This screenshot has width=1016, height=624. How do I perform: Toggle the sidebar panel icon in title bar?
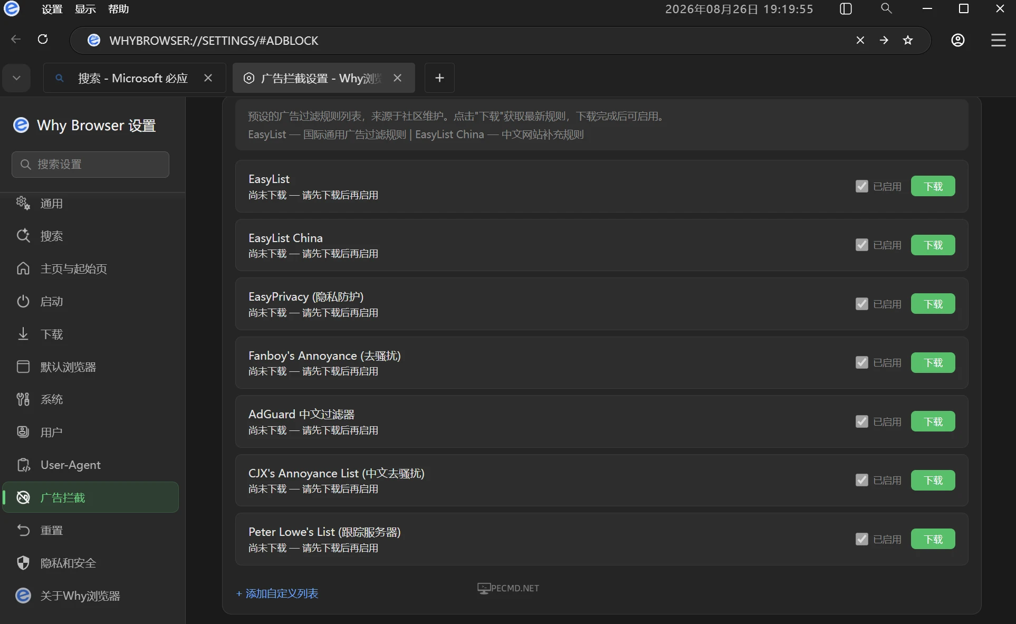coord(846,9)
